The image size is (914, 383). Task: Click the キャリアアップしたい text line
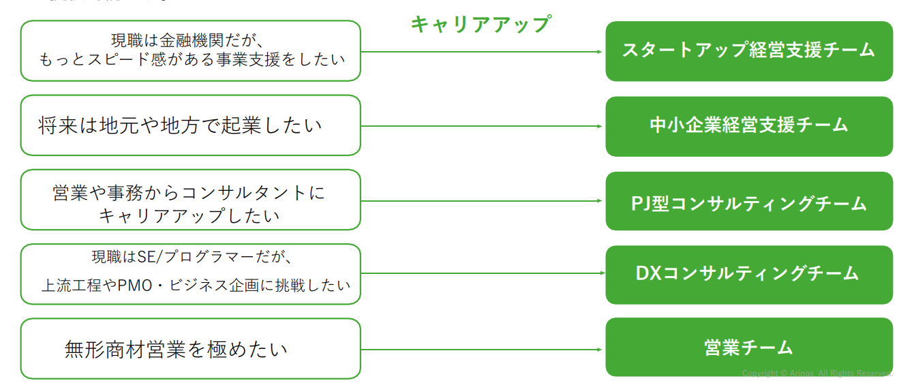(x=189, y=216)
